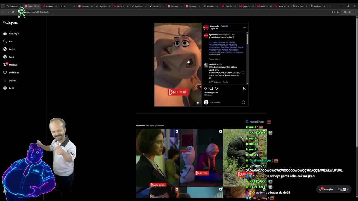This screenshot has width=358, height=201.
Task: Open serhatlicin commenter username
Action: (x=214, y=64)
